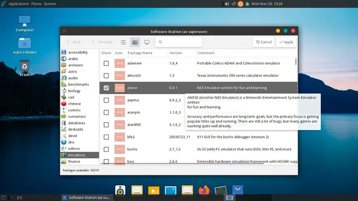358x201 pixels.
Task: Sort by Comment column header
Action: point(247,53)
